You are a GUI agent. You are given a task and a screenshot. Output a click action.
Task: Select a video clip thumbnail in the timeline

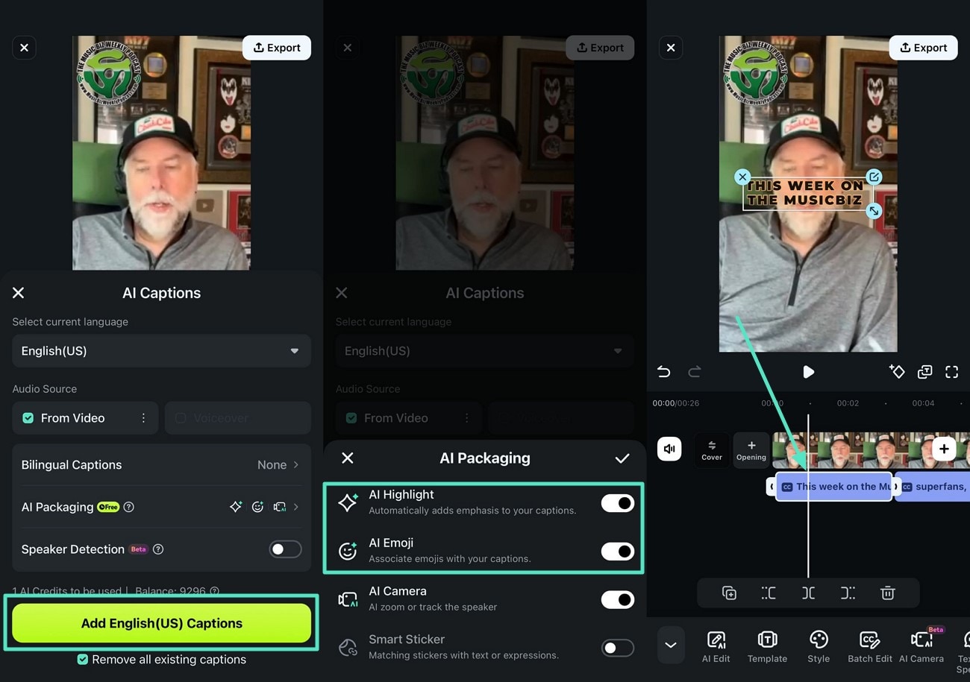(x=851, y=450)
